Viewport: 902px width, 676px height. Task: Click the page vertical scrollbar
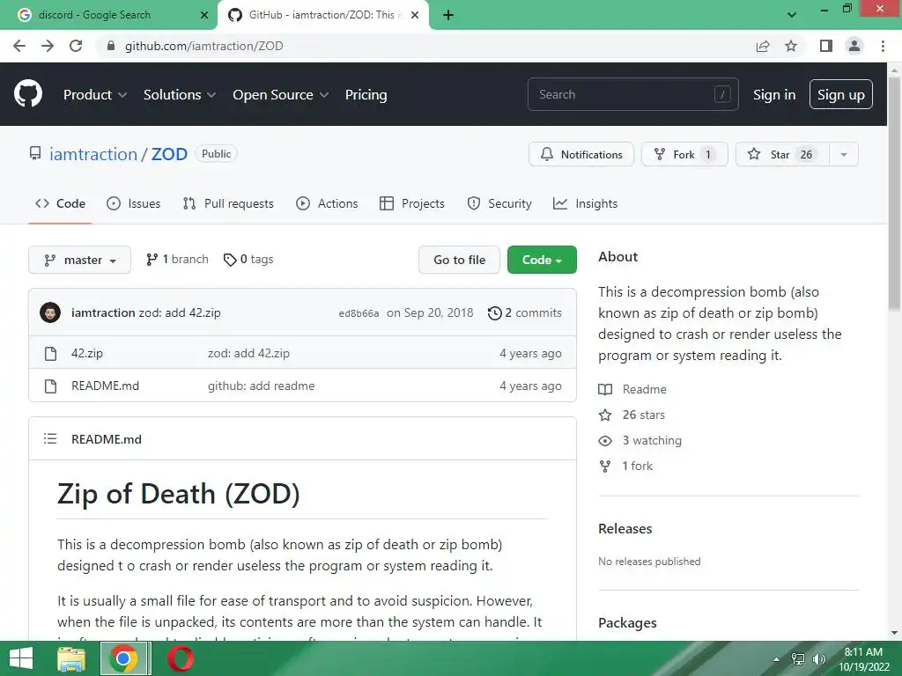(x=894, y=195)
